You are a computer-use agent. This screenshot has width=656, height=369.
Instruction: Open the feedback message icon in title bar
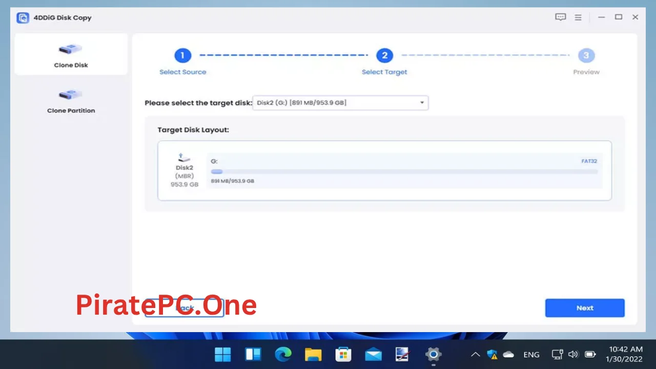[560, 17]
